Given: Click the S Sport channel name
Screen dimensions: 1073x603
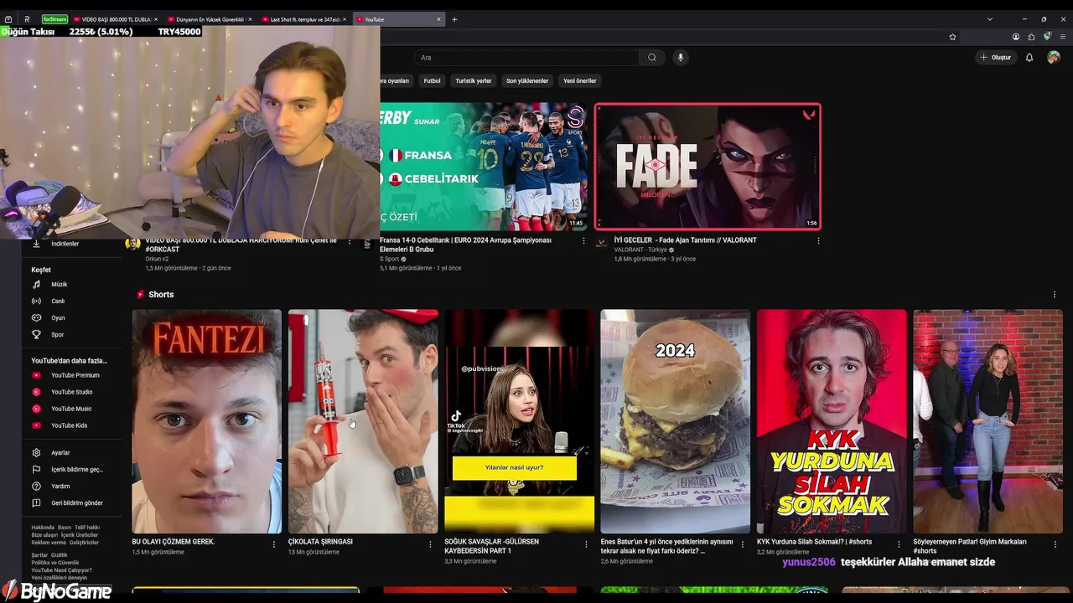Looking at the screenshot, I should (390, 260).
